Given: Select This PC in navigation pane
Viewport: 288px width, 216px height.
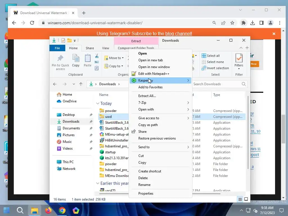Looking at the screenshot, I should [68, 162].
